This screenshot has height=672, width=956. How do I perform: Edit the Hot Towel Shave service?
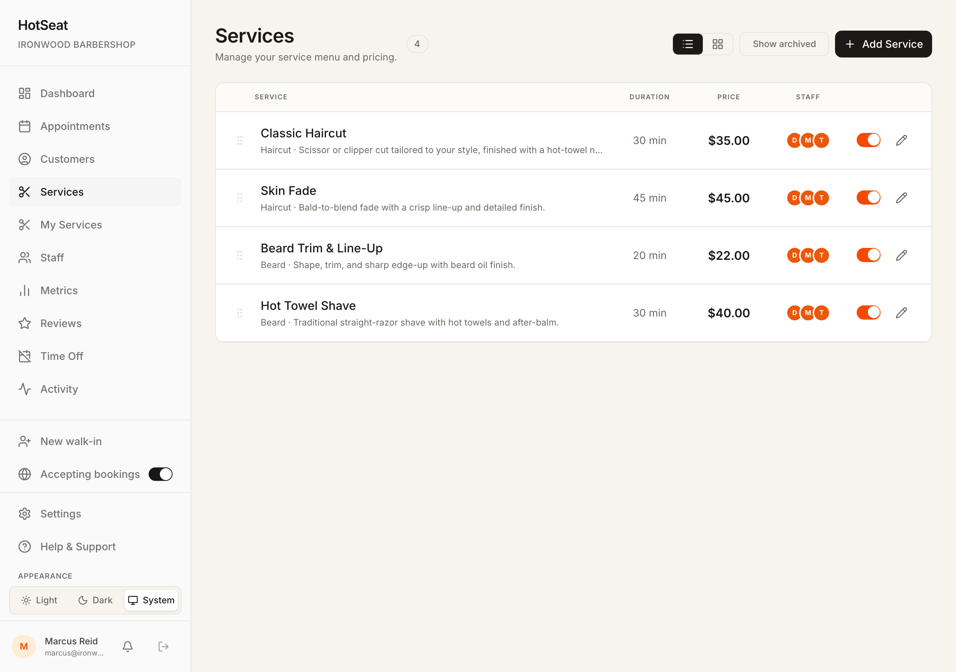[901, 313]
